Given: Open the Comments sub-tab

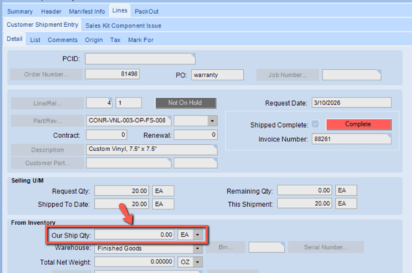Looking at the screenshot, I should 63,40.
